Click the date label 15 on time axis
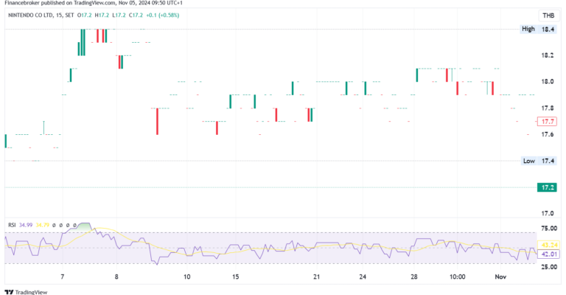Image resolution: width=566 pixels, height=295 pixels. point(235,277)
